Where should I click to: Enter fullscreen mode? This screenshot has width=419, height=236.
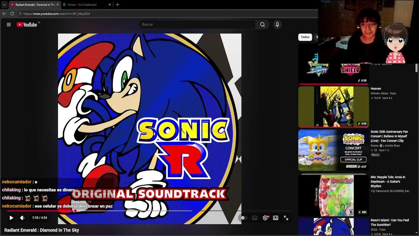click(286, 218)
